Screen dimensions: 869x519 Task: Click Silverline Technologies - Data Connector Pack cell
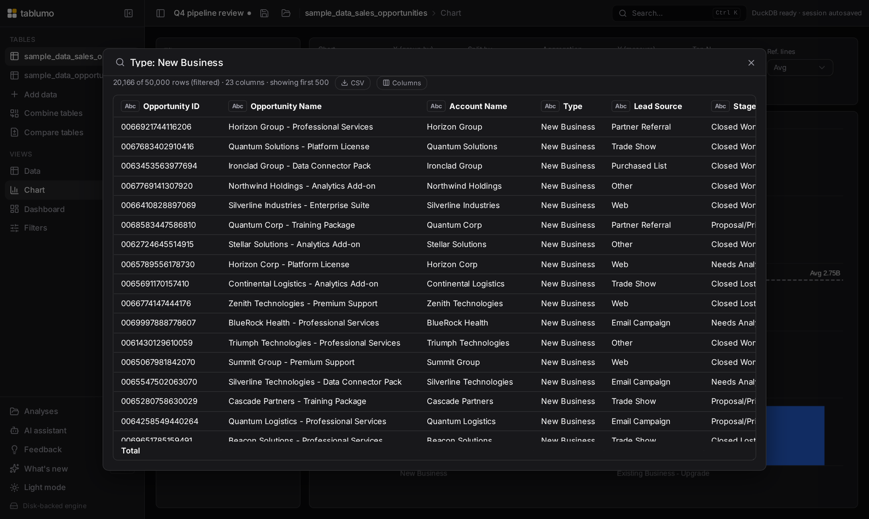pyautogui.click(x=315, y=382)
